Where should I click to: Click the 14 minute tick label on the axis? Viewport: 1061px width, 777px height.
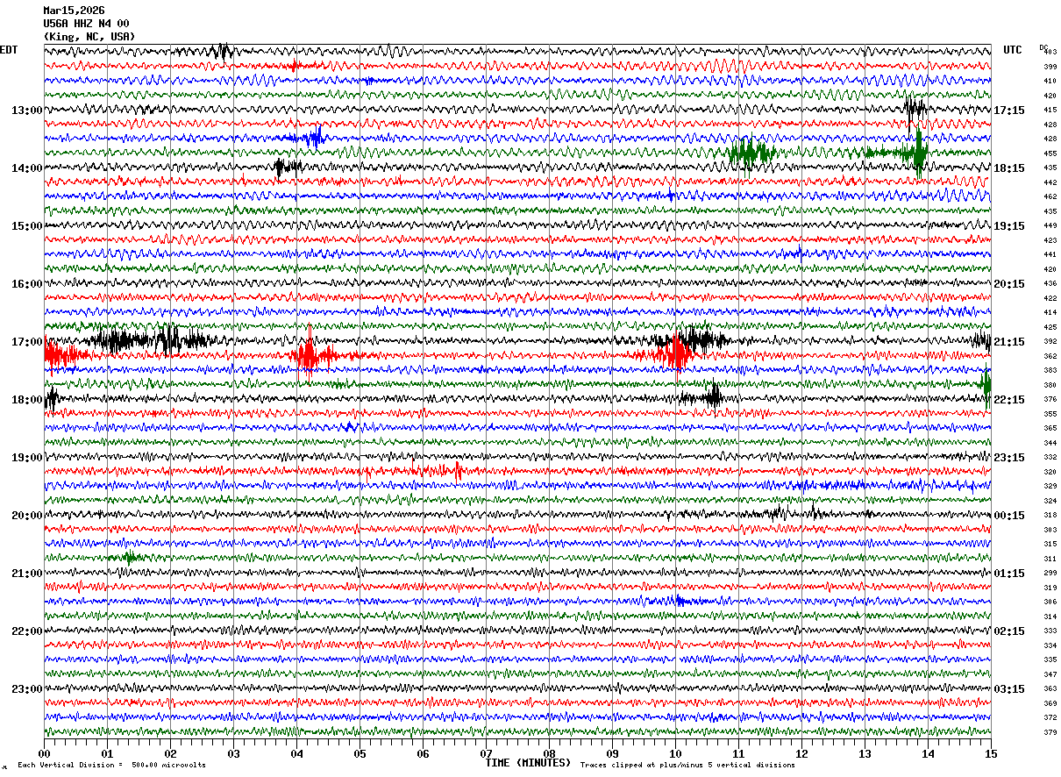coord(928,753)
